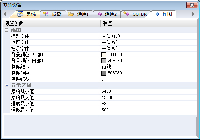This screenshot has width=200, height=140.
Task: Select the 刻度字体 value 宋体 (9)
Action: (110, 42)
